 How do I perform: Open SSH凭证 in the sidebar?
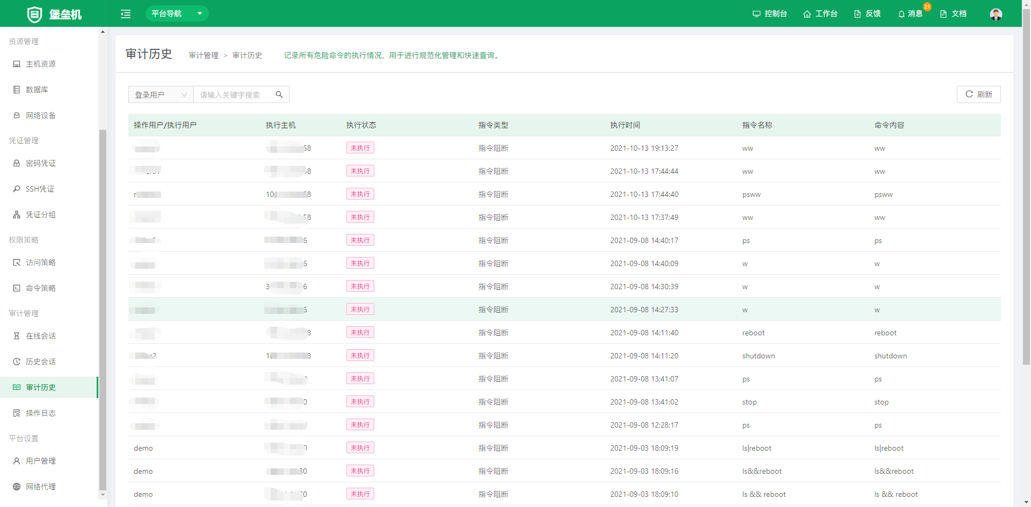49,189
